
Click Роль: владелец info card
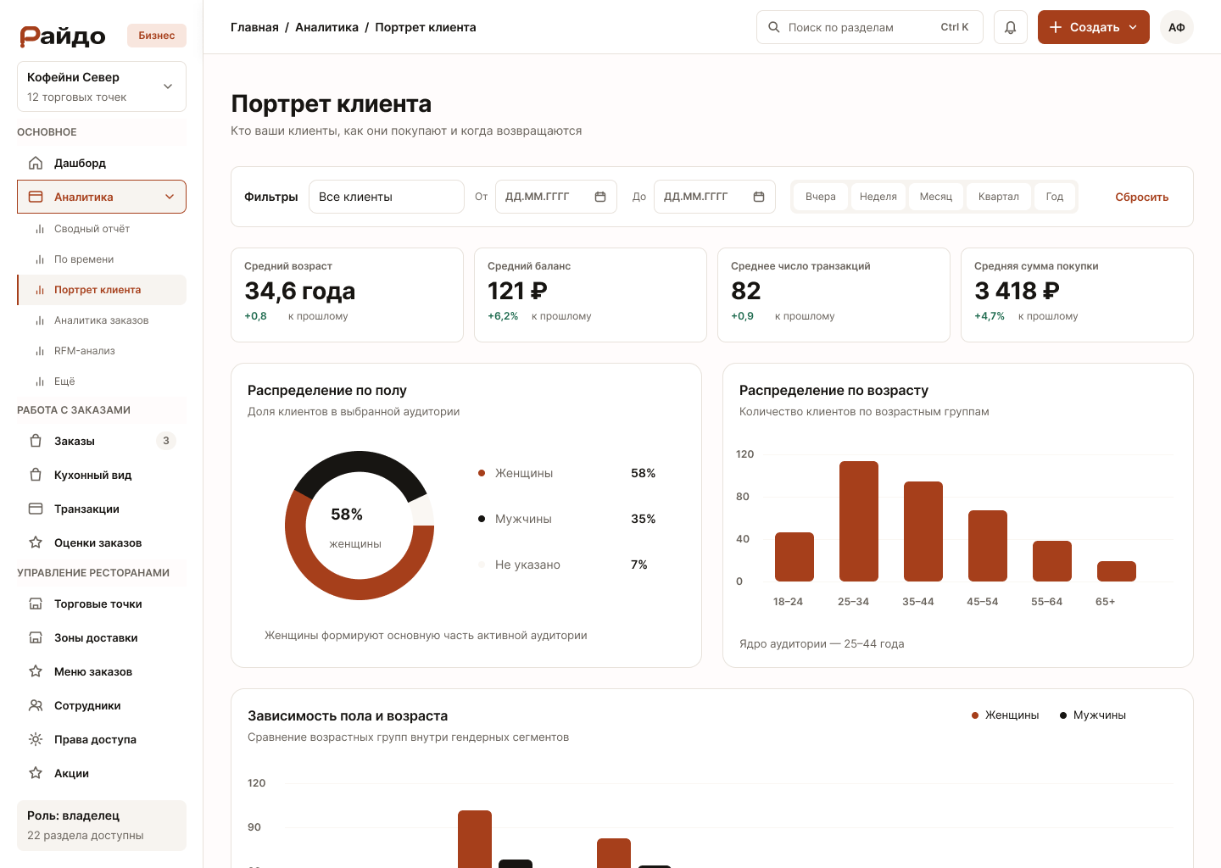coord(102,826)
